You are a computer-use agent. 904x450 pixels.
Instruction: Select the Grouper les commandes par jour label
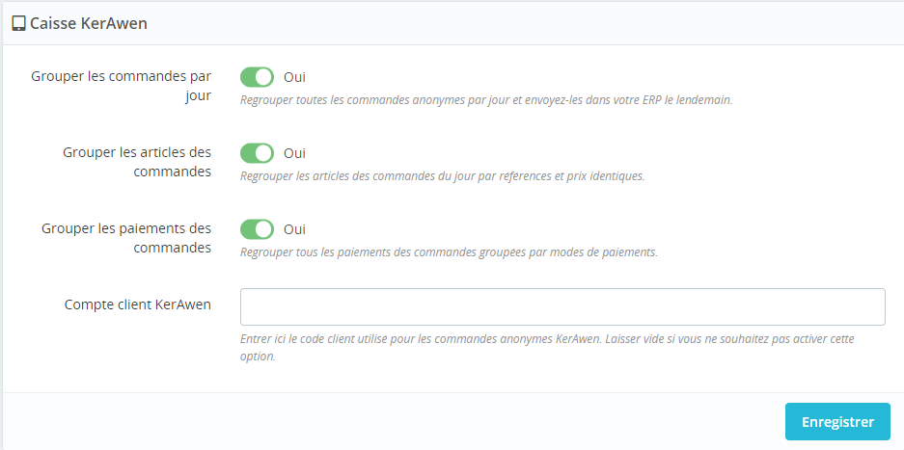[121, 86]
